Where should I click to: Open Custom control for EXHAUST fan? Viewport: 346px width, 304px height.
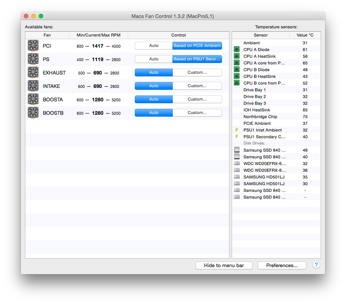(197, 72)
